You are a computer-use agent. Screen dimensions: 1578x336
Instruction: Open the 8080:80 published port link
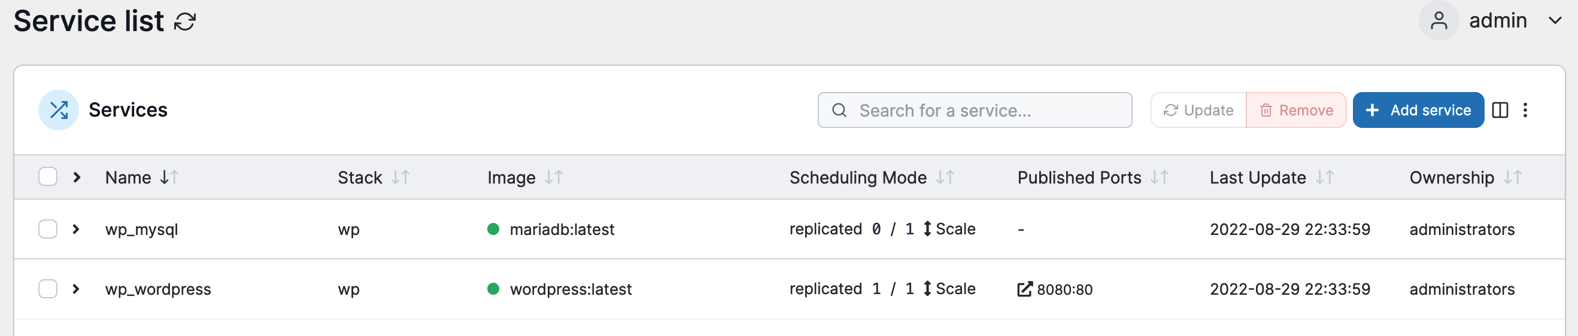click(x=1055, y=289)
